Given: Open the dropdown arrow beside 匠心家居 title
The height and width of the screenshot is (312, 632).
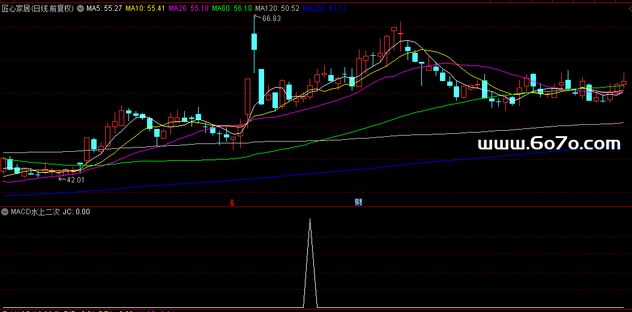Looking at the screenshot, I should click(80, 9).
